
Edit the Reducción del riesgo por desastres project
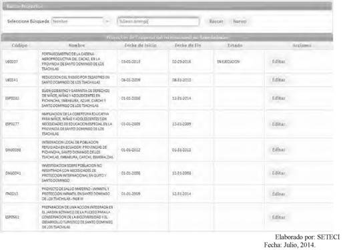click(x=278, y=80)
